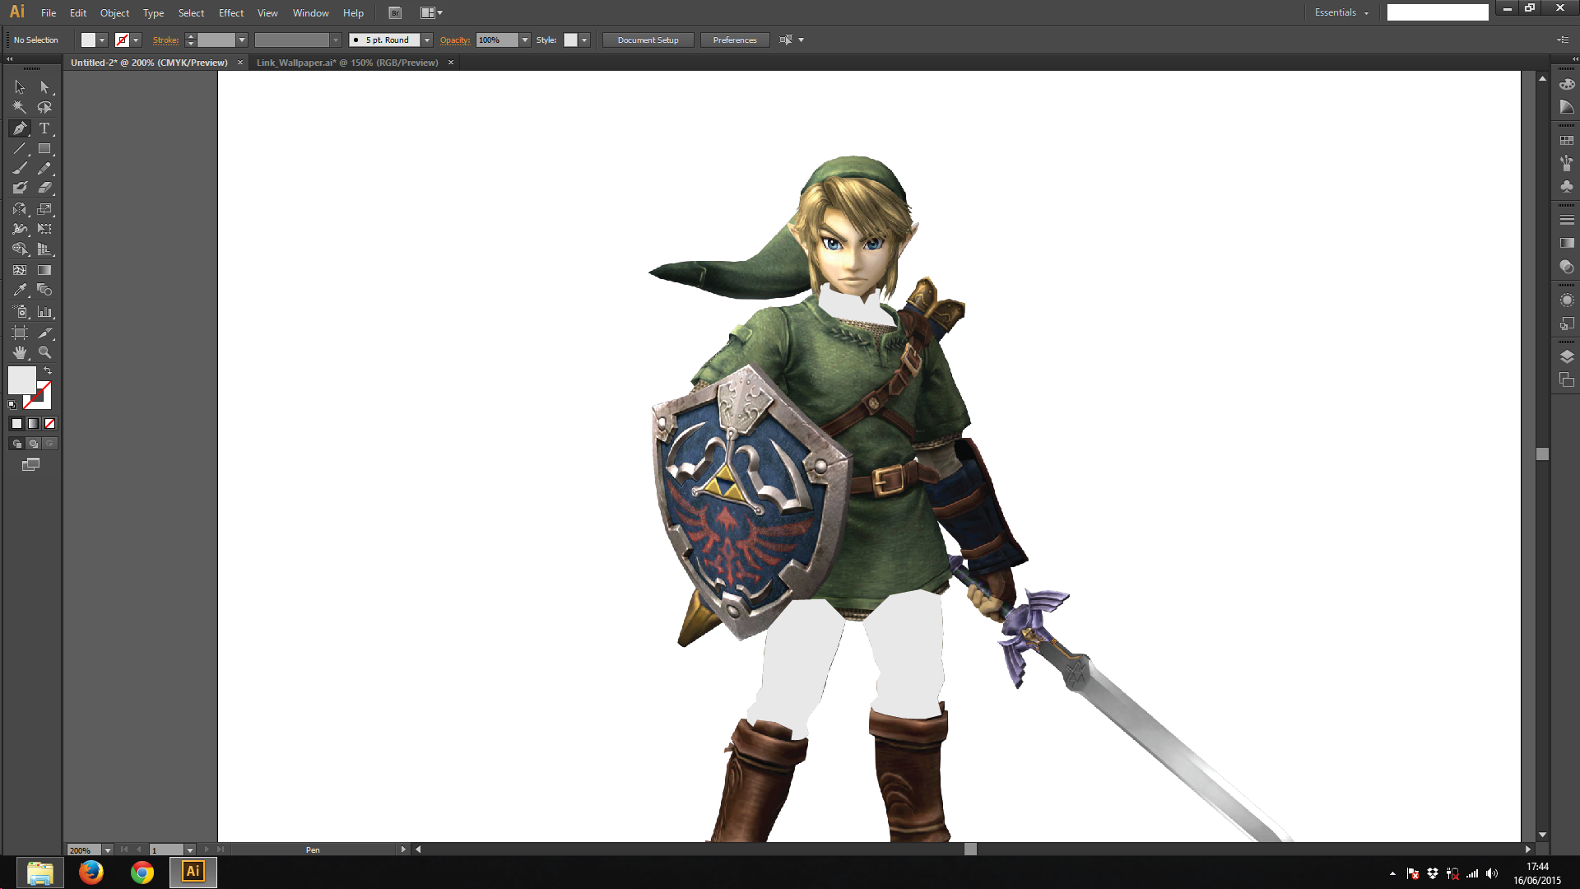
Task: Choose the Lasso tool
Action: coord(44,107)
